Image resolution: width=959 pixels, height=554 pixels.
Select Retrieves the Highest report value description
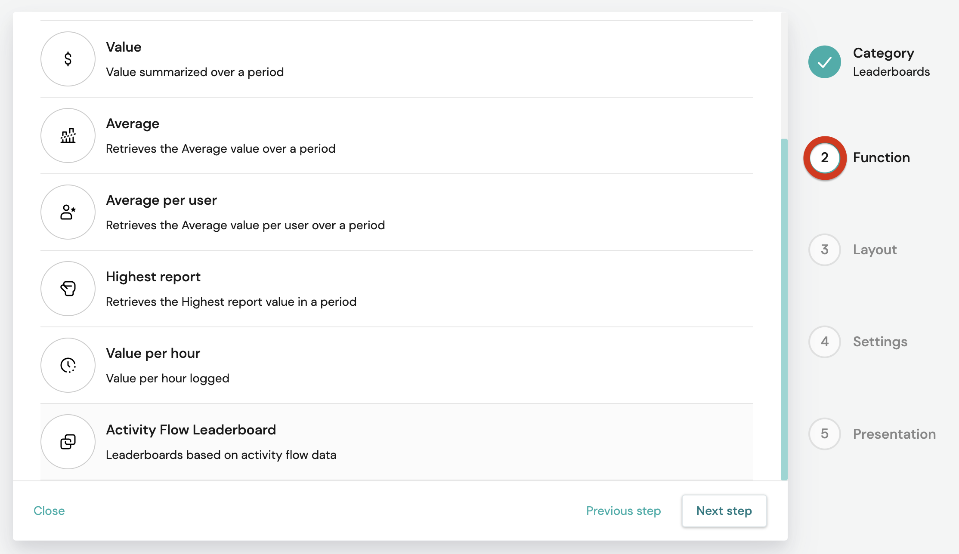click(x=231, y=302)
